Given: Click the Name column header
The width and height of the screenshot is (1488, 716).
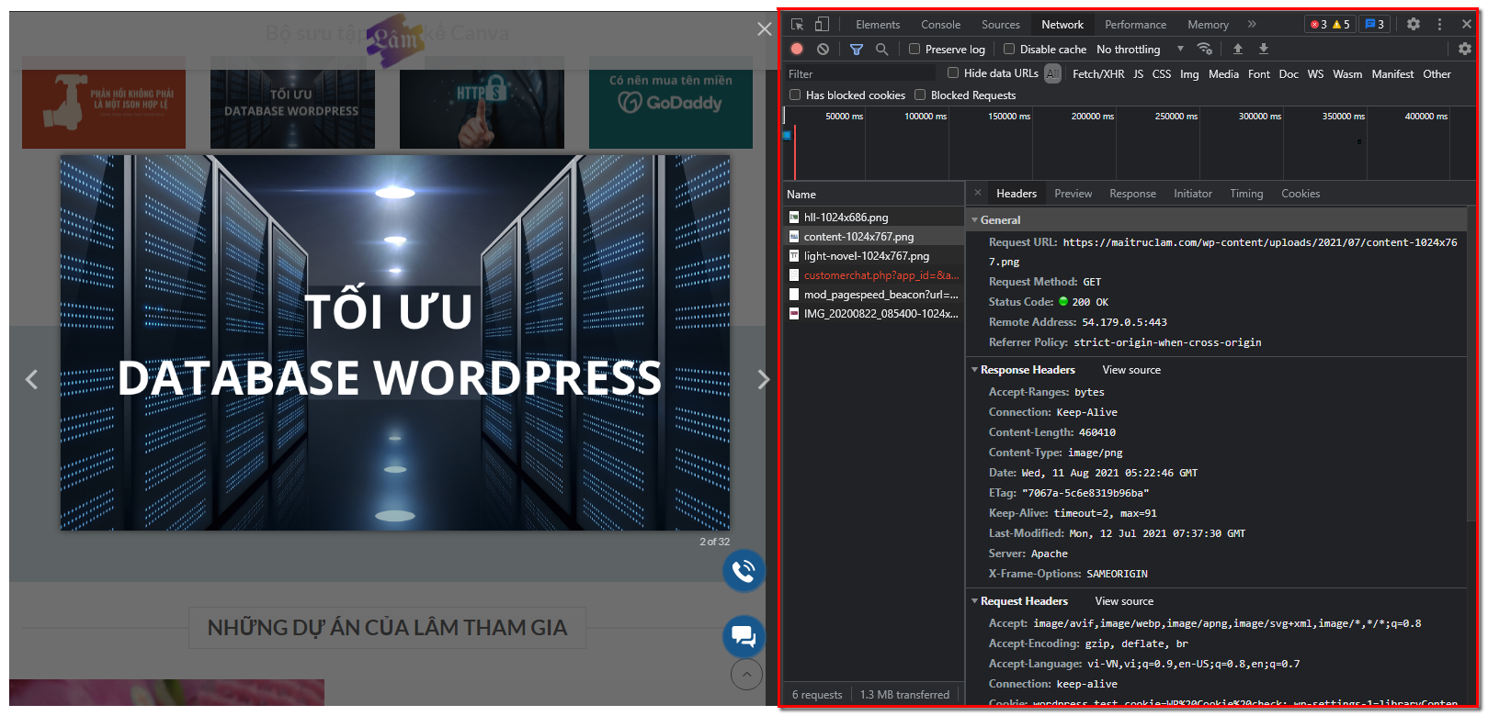Looking at the screenshot, I should [873, 195].
